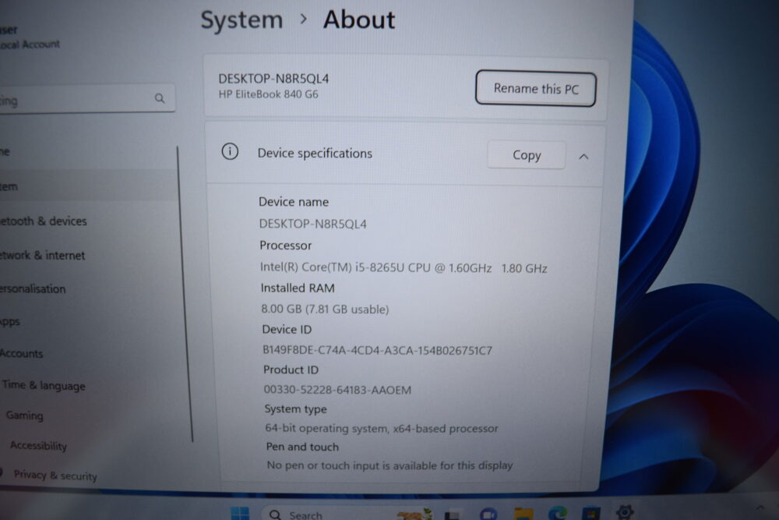Open the blue video camera app on taskbar

point(488,514)
